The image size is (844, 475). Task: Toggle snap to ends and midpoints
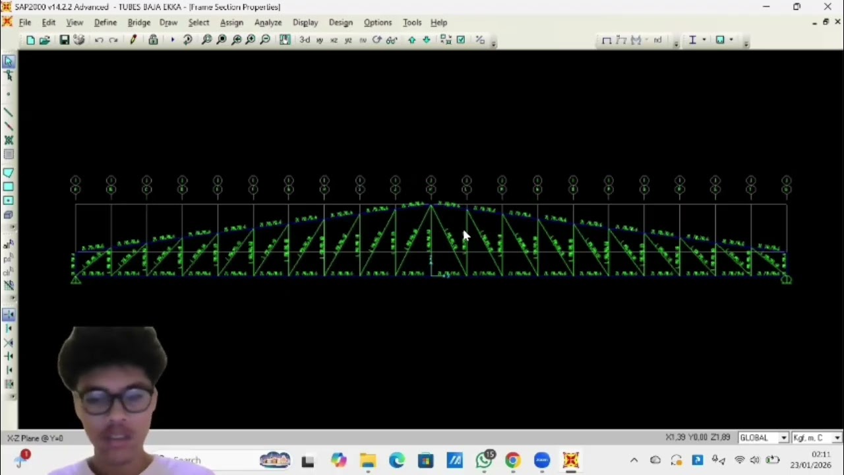pyautogui.click(x=9, y=329)
